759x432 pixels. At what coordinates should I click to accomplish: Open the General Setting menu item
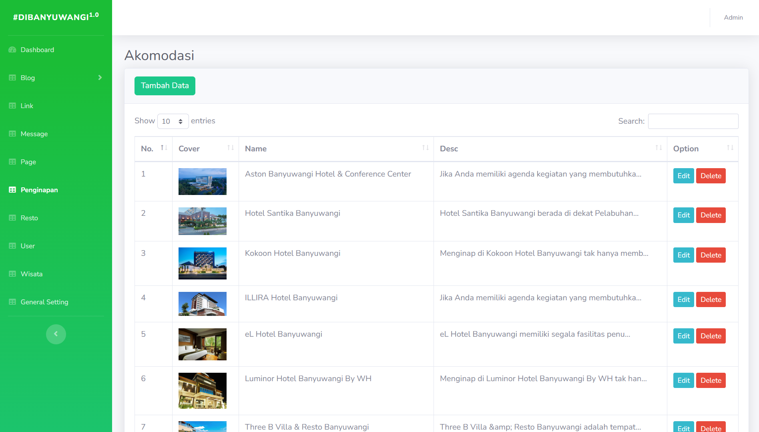tap(56, 302)
